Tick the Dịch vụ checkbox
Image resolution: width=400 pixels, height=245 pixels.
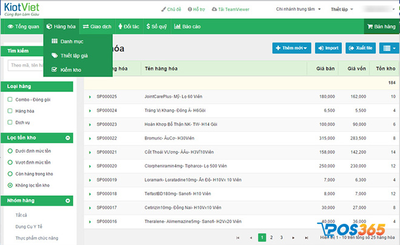(10, 122)
